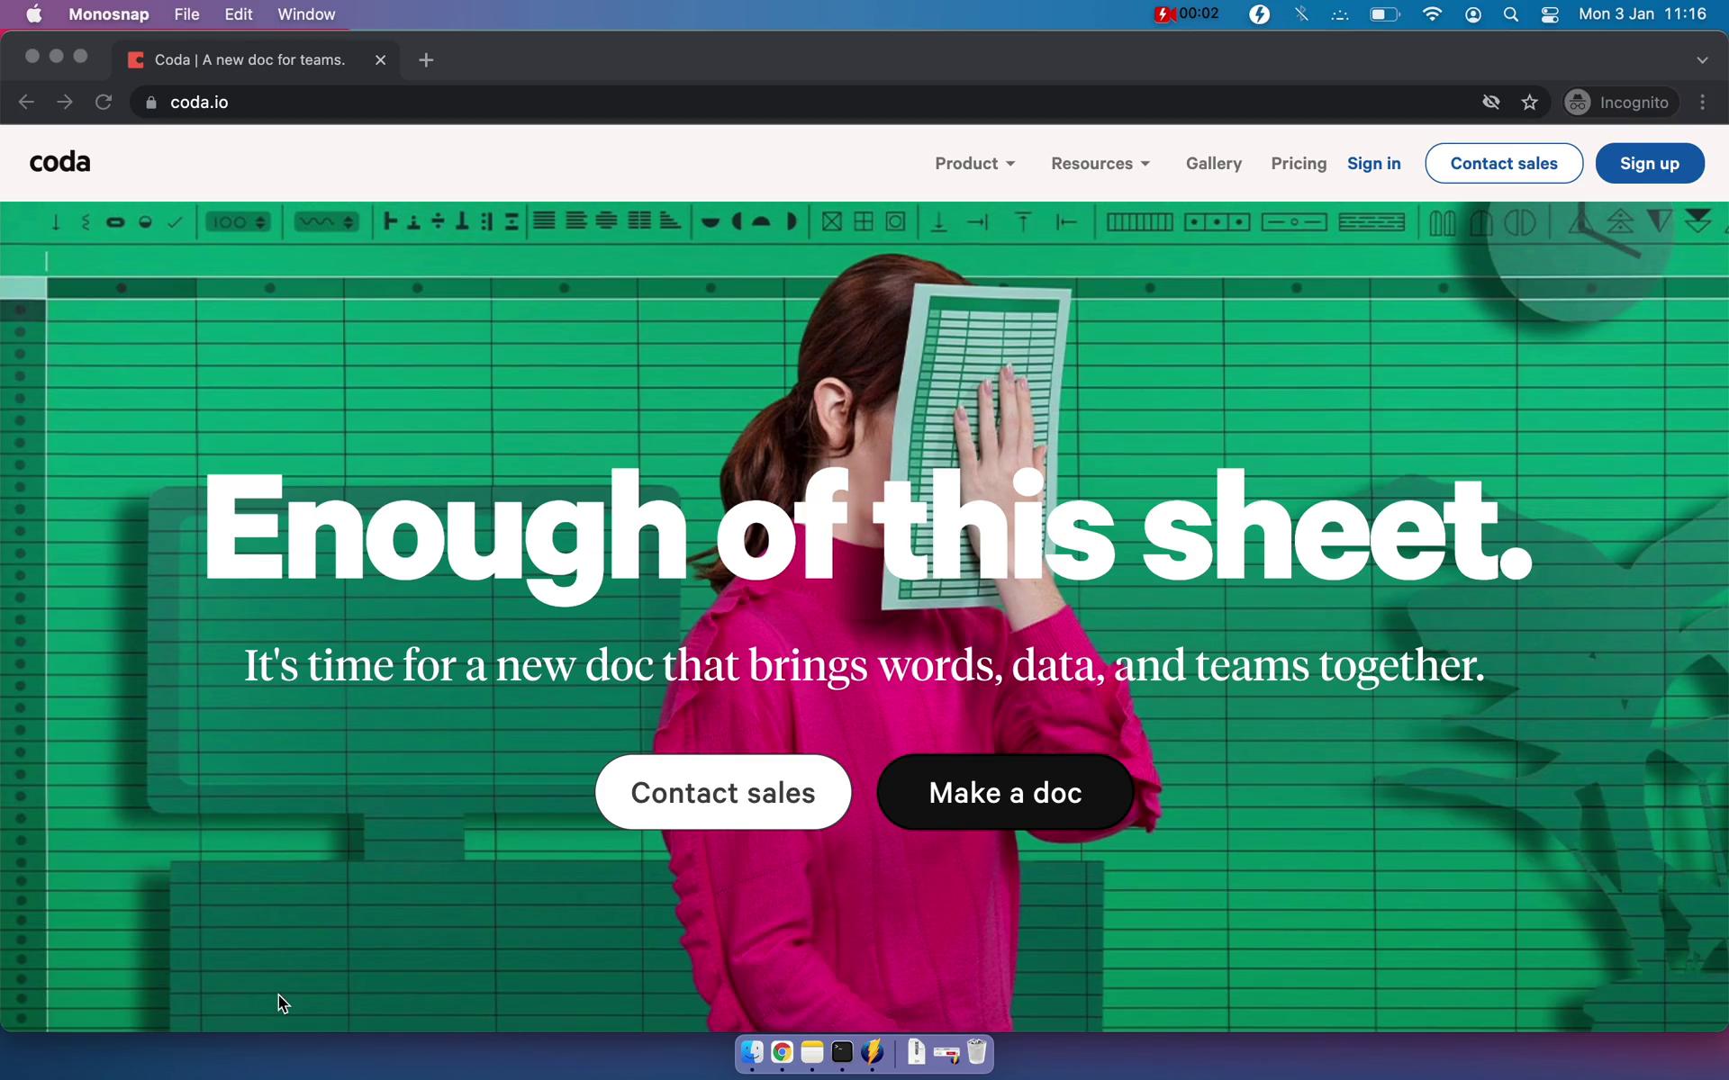Screen dimensions: 1729x1080
Task: Expand the Product navigation dropdown
Action: (x=974, y=163)
